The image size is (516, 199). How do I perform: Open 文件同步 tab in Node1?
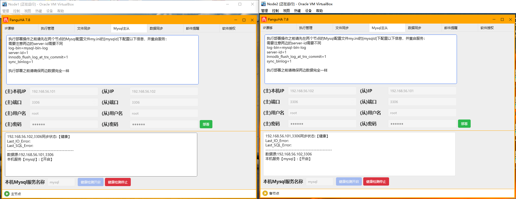[93, 28]
